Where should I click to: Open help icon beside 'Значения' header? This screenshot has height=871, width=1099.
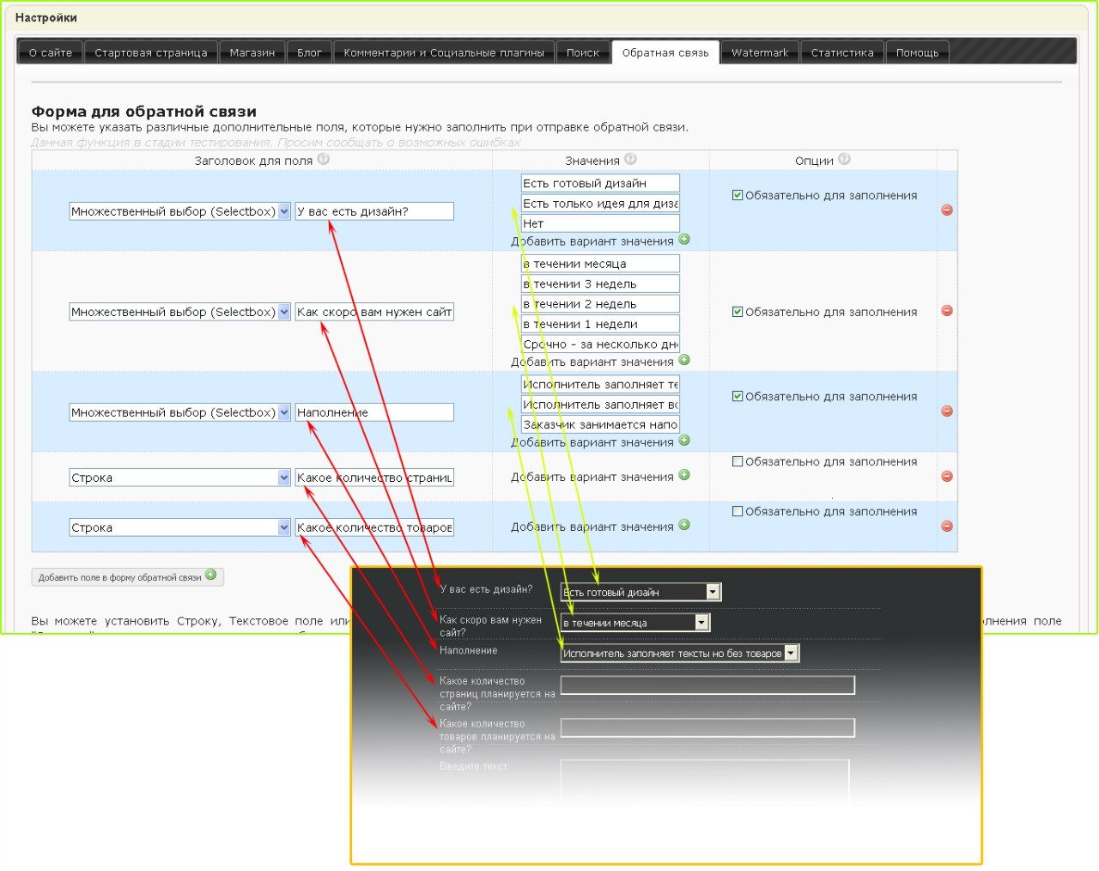tap(630, 159)
